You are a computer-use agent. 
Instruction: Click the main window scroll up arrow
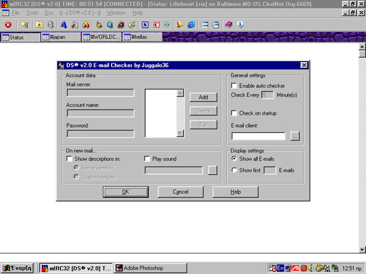pos(362,47)
